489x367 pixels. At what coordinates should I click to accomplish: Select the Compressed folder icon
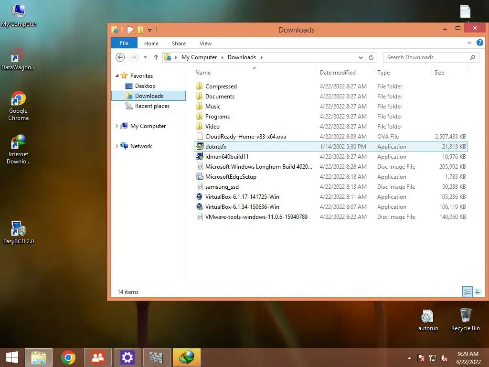[x=200, y=86]
